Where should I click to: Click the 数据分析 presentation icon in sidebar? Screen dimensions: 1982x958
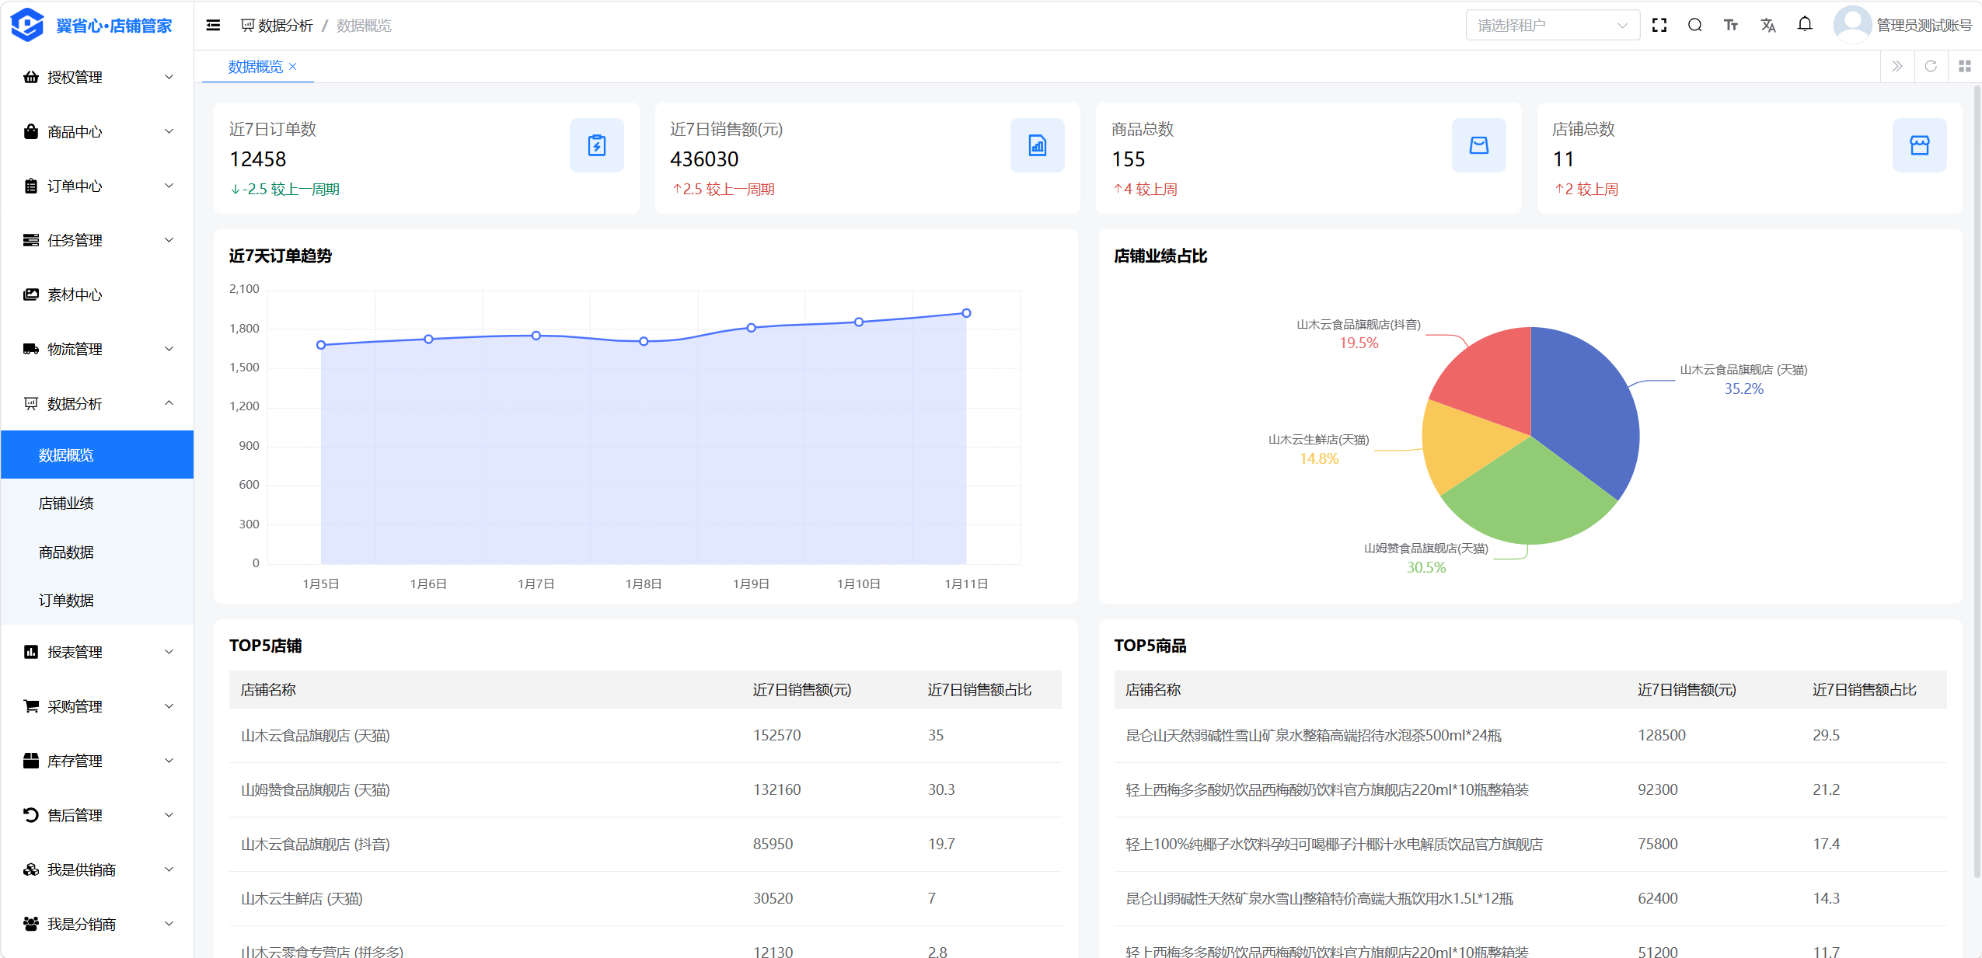pos(31,403)
